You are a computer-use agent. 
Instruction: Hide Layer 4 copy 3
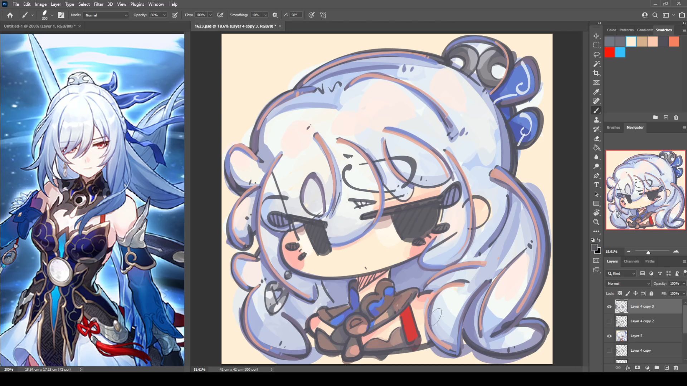pyautogui.click(x=609, y=306)
